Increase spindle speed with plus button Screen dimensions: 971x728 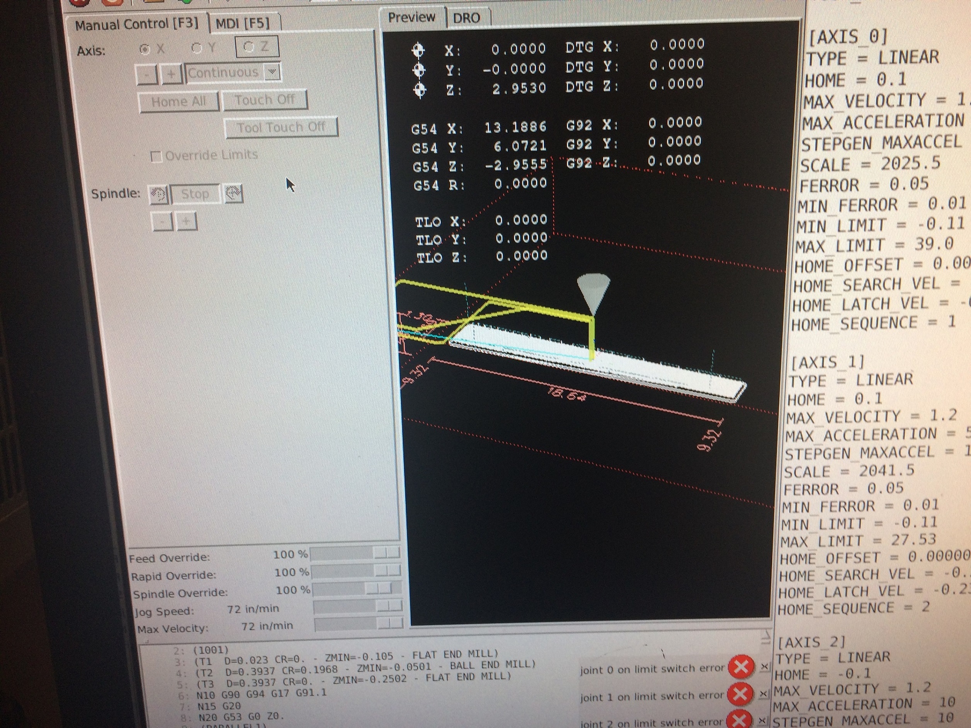[186, 222]
